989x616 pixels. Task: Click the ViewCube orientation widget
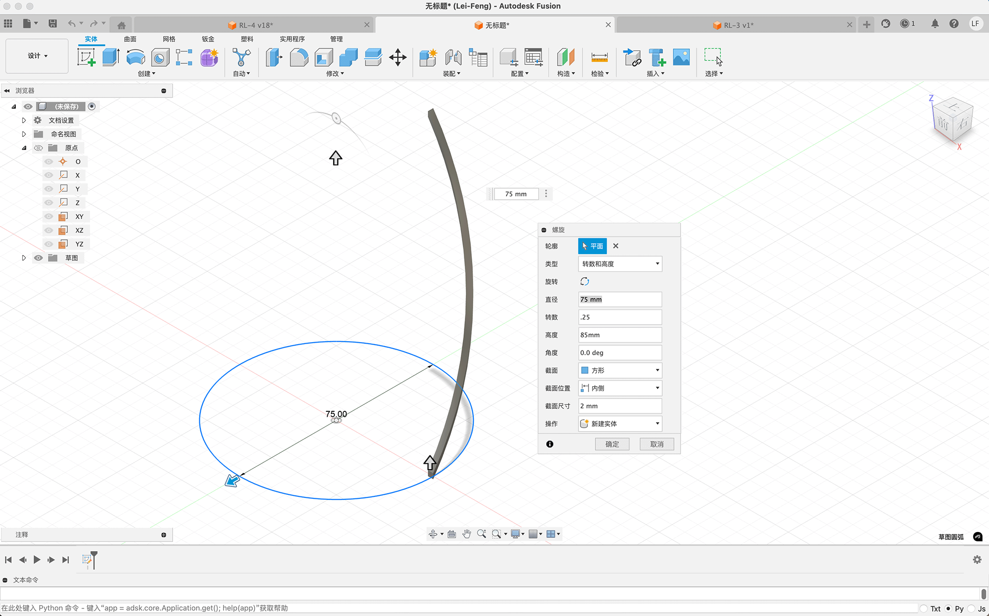click(x=953, y=120)
